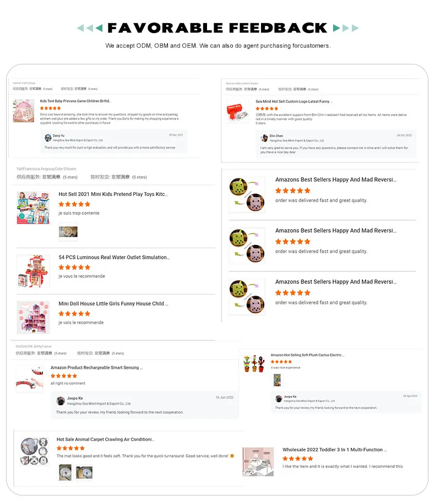Open the third reversible boba plush thumbnail

pyautogui.click(x=247, y=297)
